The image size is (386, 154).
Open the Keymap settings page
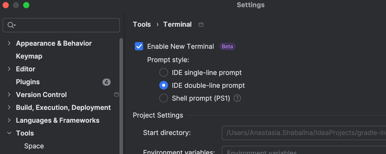point(29,56)
